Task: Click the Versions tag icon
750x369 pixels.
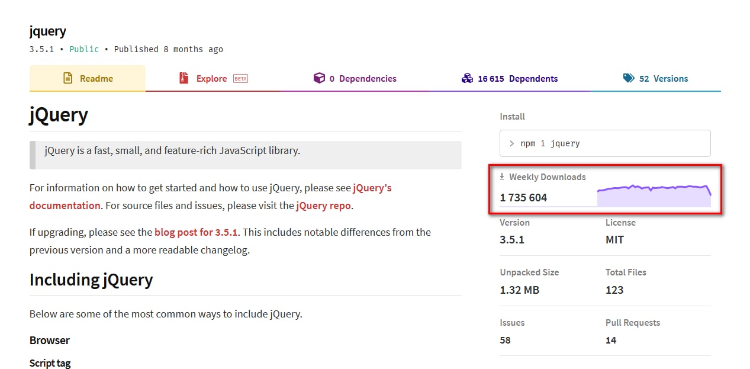Action: tap(629, 78)
